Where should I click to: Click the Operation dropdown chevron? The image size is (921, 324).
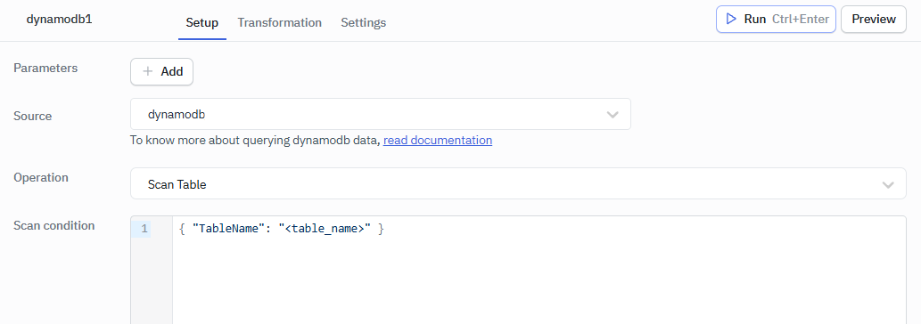click(888, 184)
